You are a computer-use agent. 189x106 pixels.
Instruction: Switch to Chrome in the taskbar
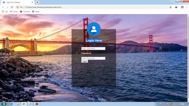click(24, 104)
